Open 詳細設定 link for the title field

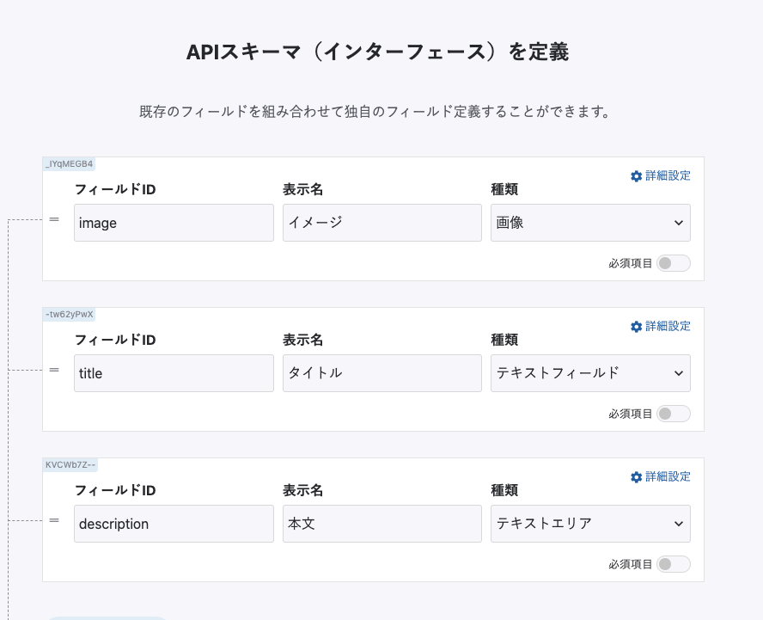668,327
